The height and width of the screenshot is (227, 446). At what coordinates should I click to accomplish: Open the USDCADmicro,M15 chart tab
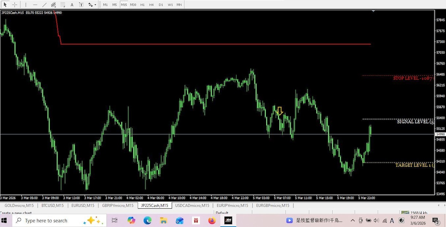click(192, 205)
